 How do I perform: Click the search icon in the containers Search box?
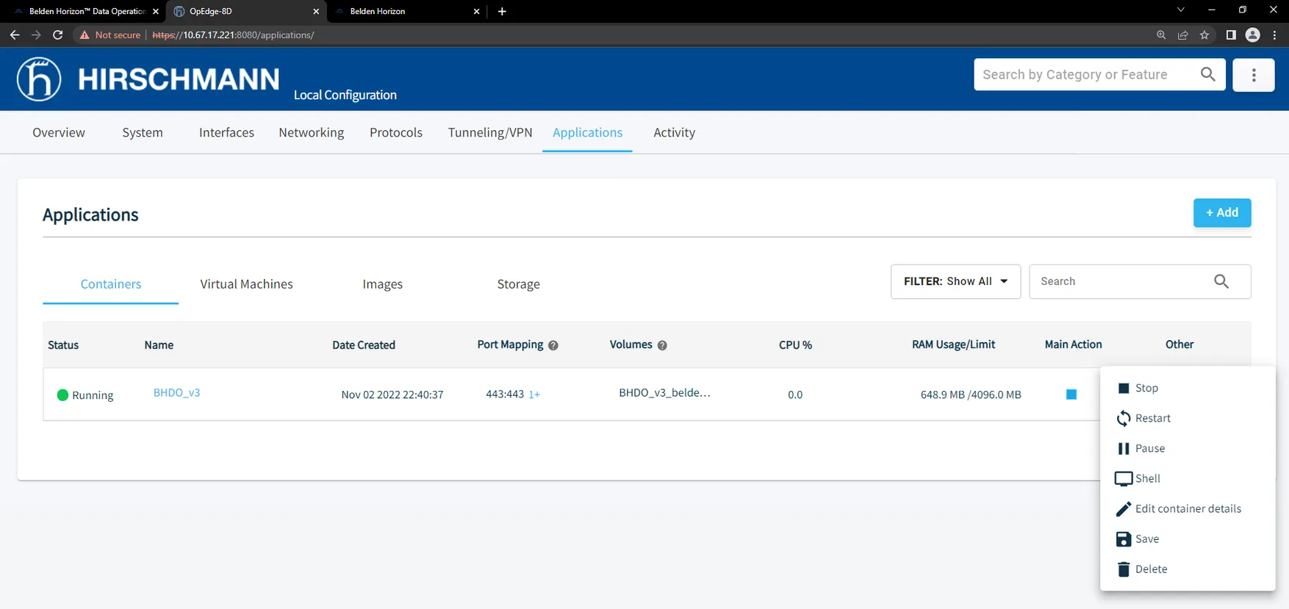[1221, 281]
